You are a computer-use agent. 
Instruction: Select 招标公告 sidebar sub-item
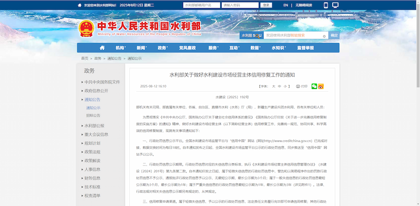(93, 115)
